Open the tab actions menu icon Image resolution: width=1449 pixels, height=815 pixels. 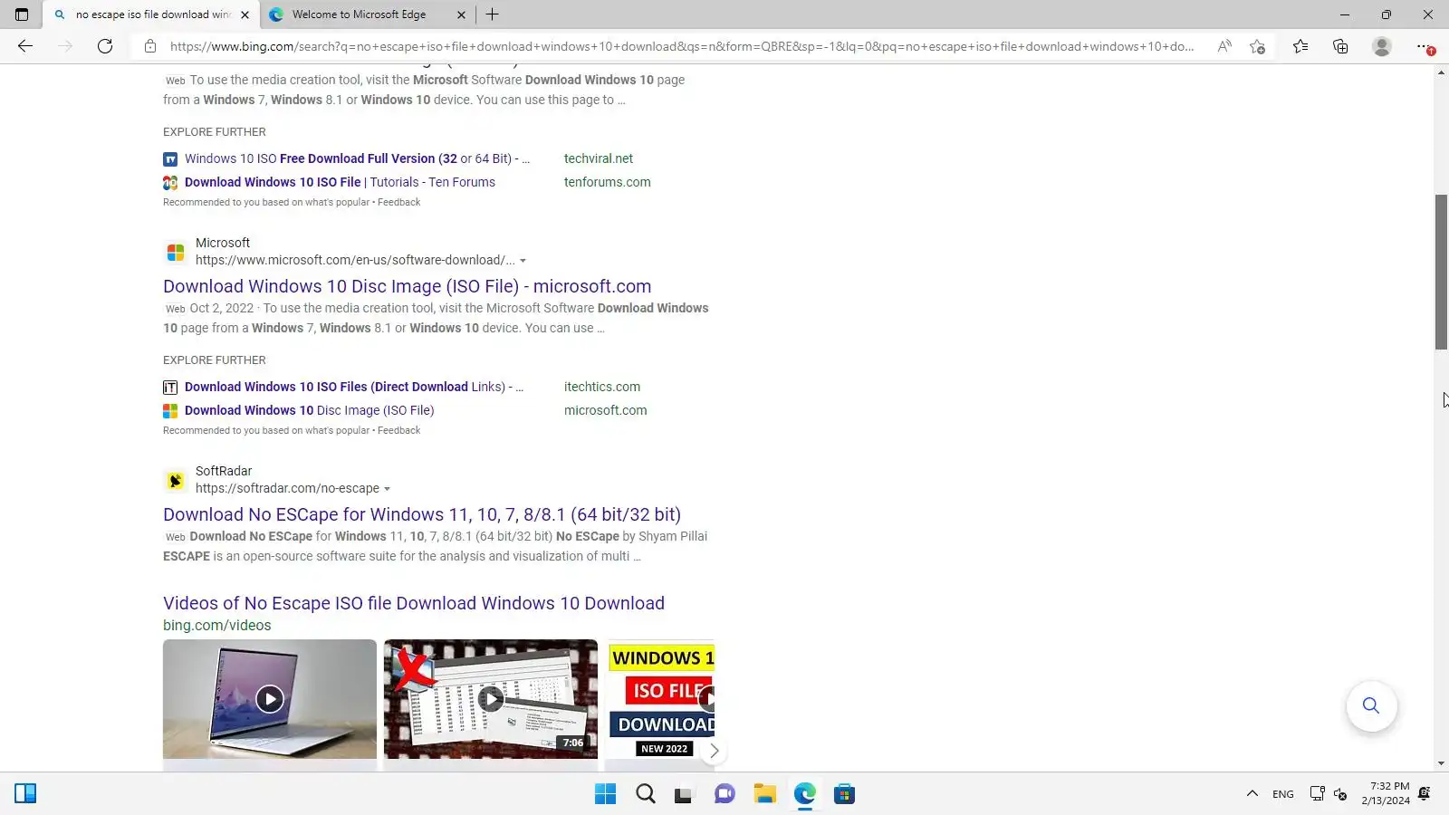coord(22,14)
